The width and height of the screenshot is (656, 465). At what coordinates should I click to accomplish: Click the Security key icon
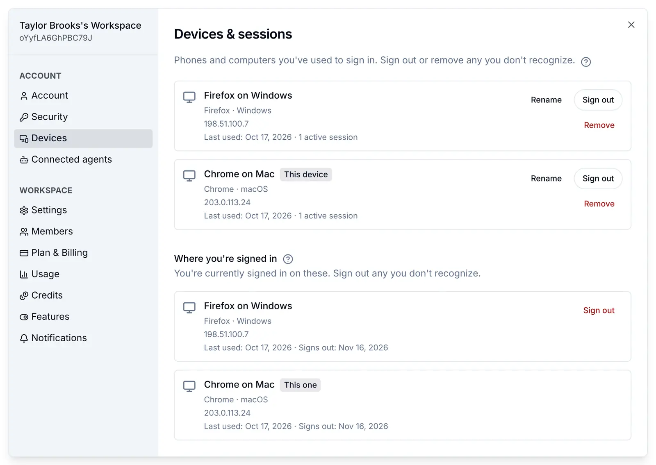[24, 117]
